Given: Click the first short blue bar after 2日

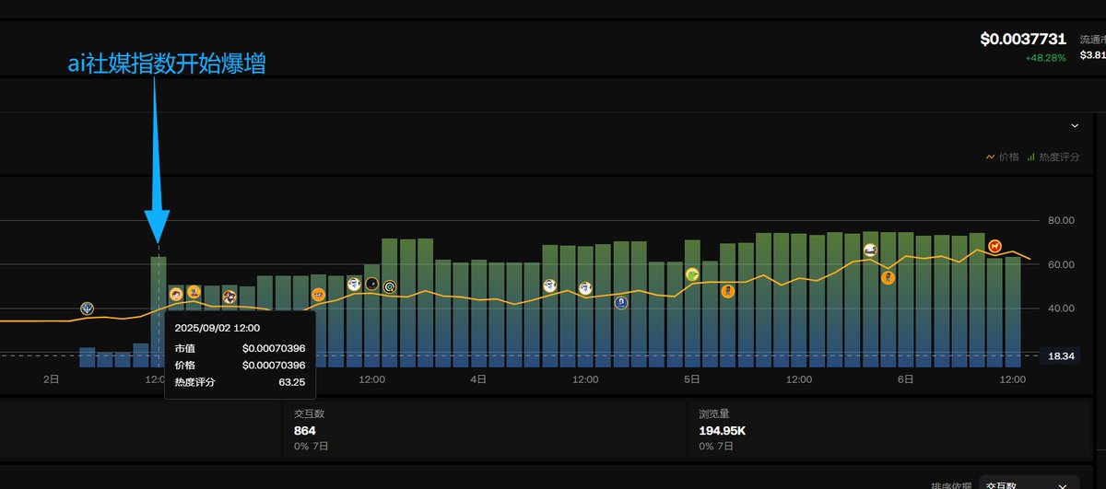Looking at the screenshot, I should pyautogui.click(x=87, y=357).
